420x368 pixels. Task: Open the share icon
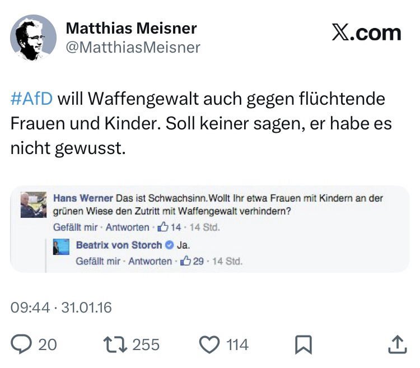pos(396,344)
